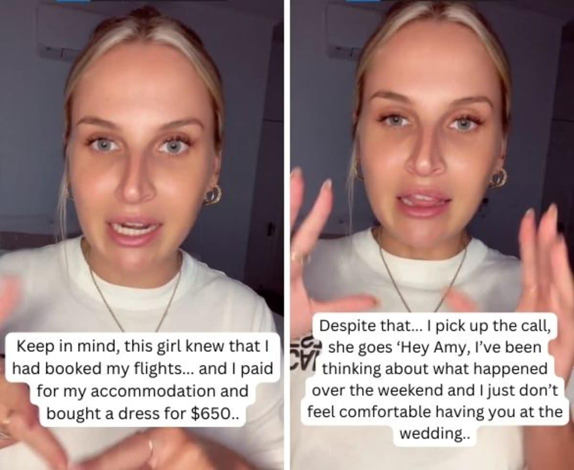Image resolution: width=574 pixels, height=470 pixels.
Task: Click the text 'bought a dress for $650..'
Action: [143, 413]
